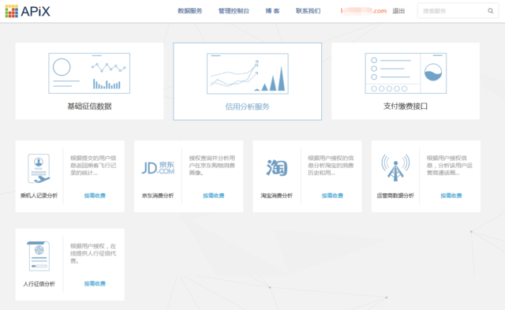505x310 pixels.
Task: Click the 淘宝的消费历史 description text
Action: coord(331,166)
